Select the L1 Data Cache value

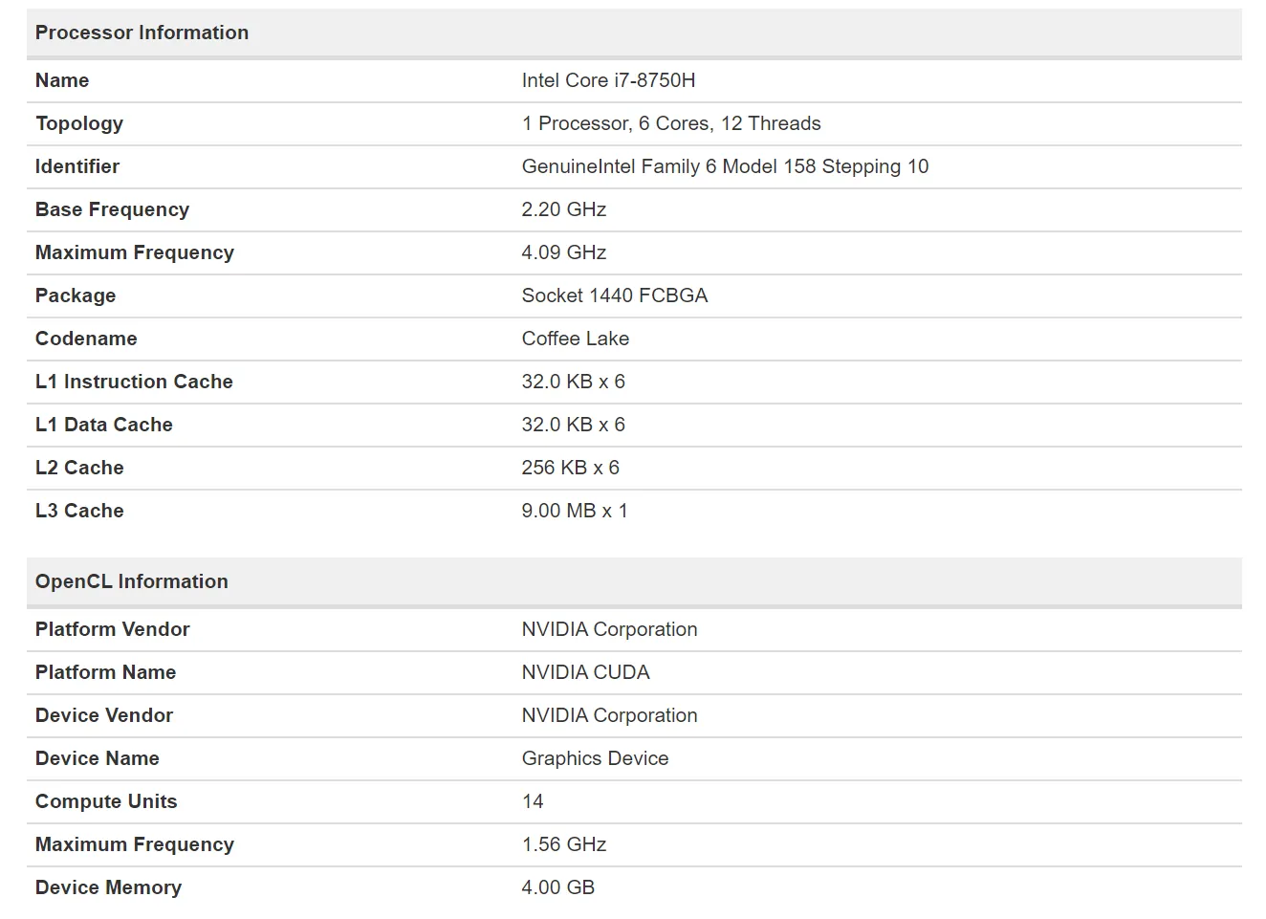click(x=573, y=425)
